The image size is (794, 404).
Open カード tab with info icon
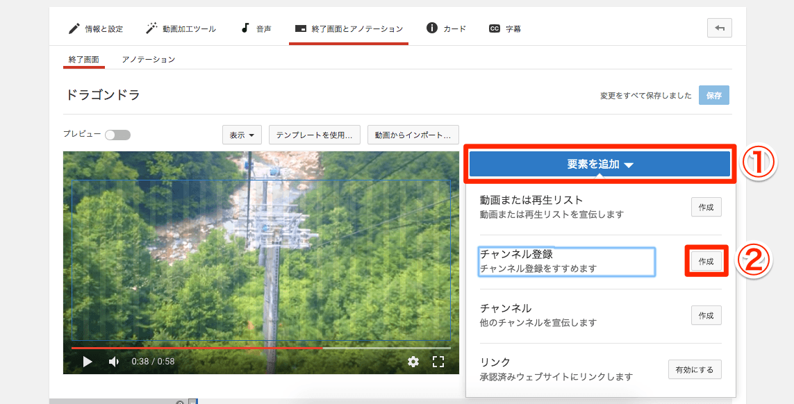[x=446, y=29]
